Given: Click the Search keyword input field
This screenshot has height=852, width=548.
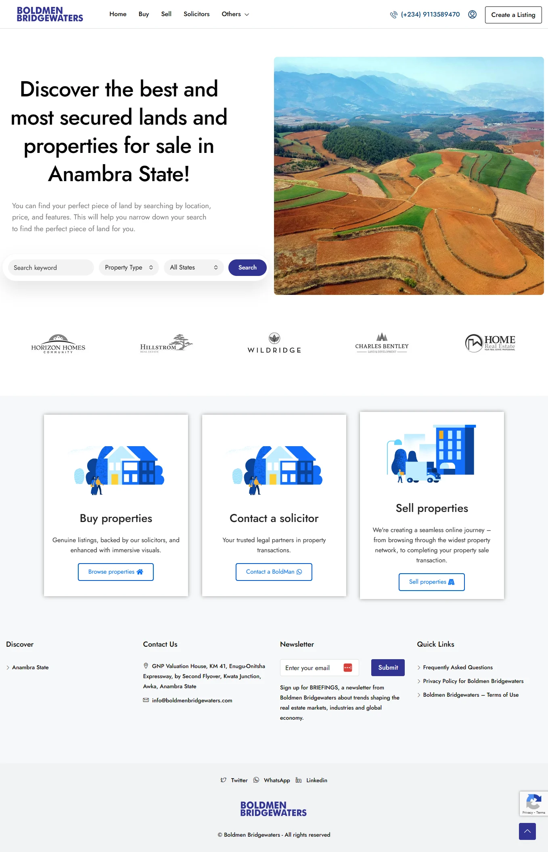Looking at the screenshot, I should coord(51,267).
